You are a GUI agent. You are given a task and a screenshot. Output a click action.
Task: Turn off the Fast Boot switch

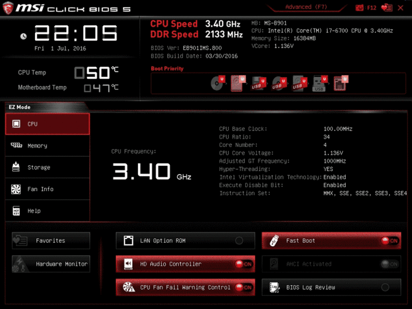(390, 241)
